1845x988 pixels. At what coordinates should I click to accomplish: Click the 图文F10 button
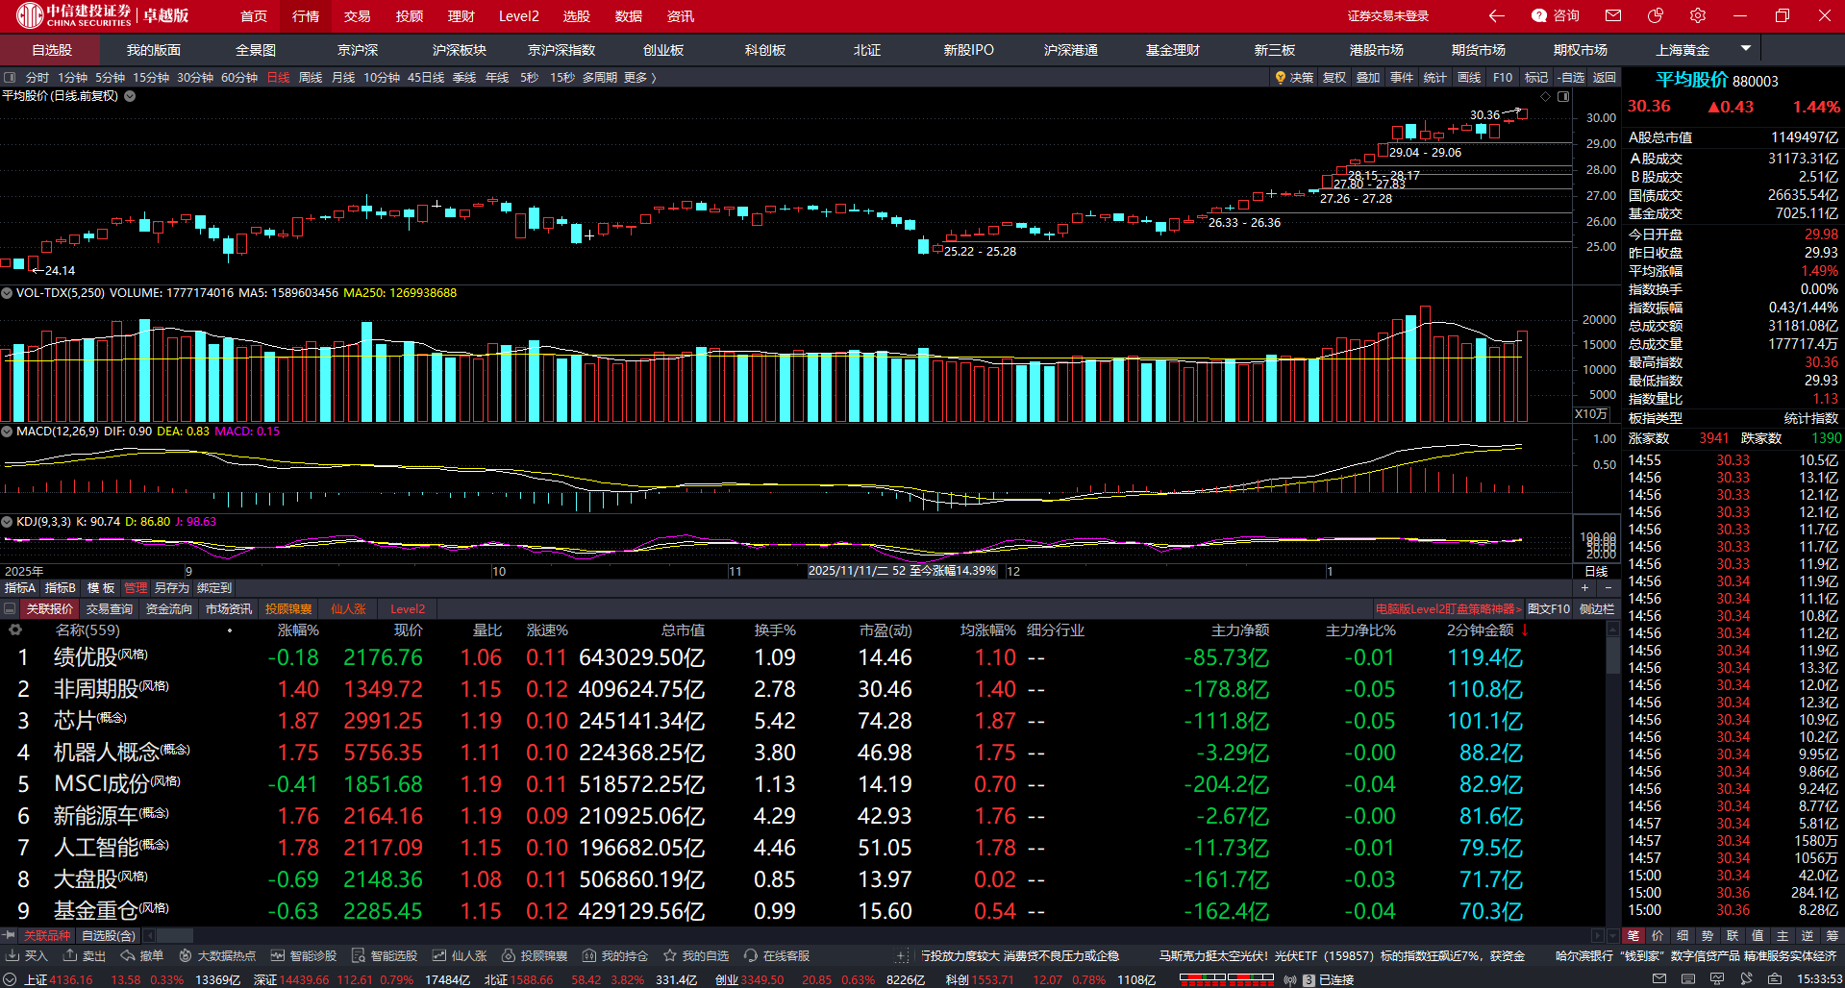(x=1548, y=608)
